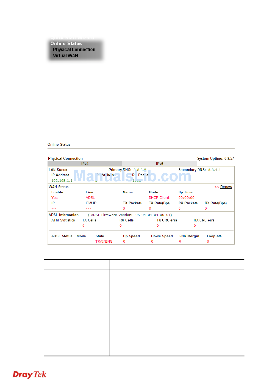Open the Online Status menu item
The width and height of the screenshot is (261, 382).
(66, 44)
